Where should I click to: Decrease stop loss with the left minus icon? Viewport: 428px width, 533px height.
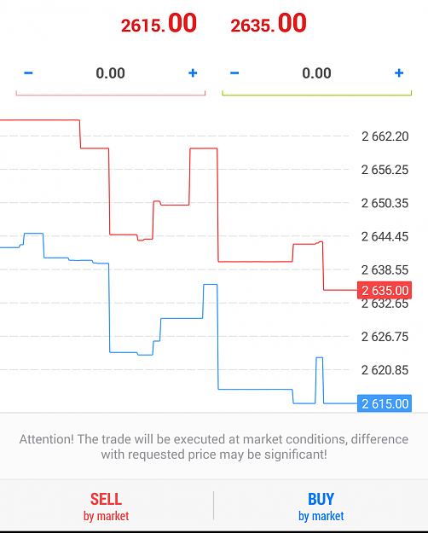(x=28, y=72)
